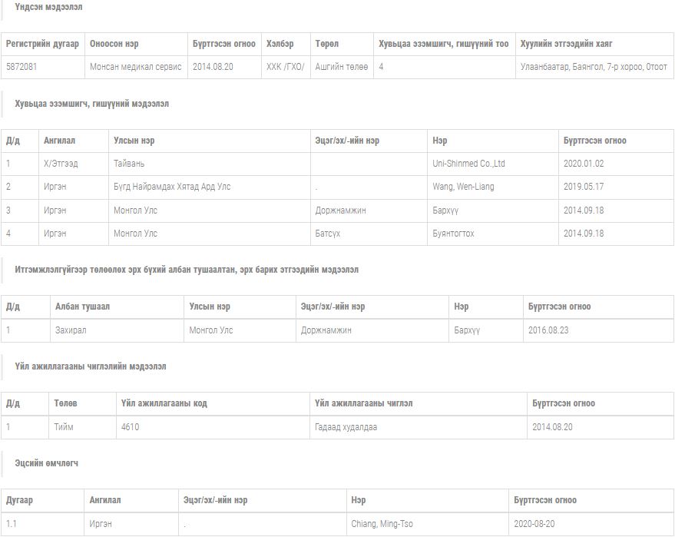This screenshot has width=675, height=537.
Task: Click the Эцсийн өмчлөгч section heading
Action: (46, 463)
